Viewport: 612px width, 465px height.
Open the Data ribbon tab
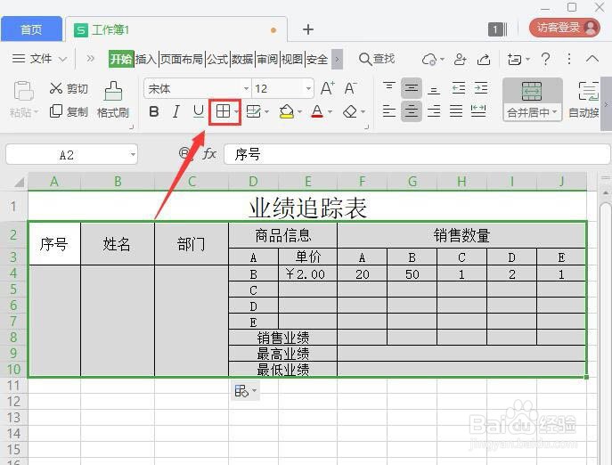[x=242, y=59]
